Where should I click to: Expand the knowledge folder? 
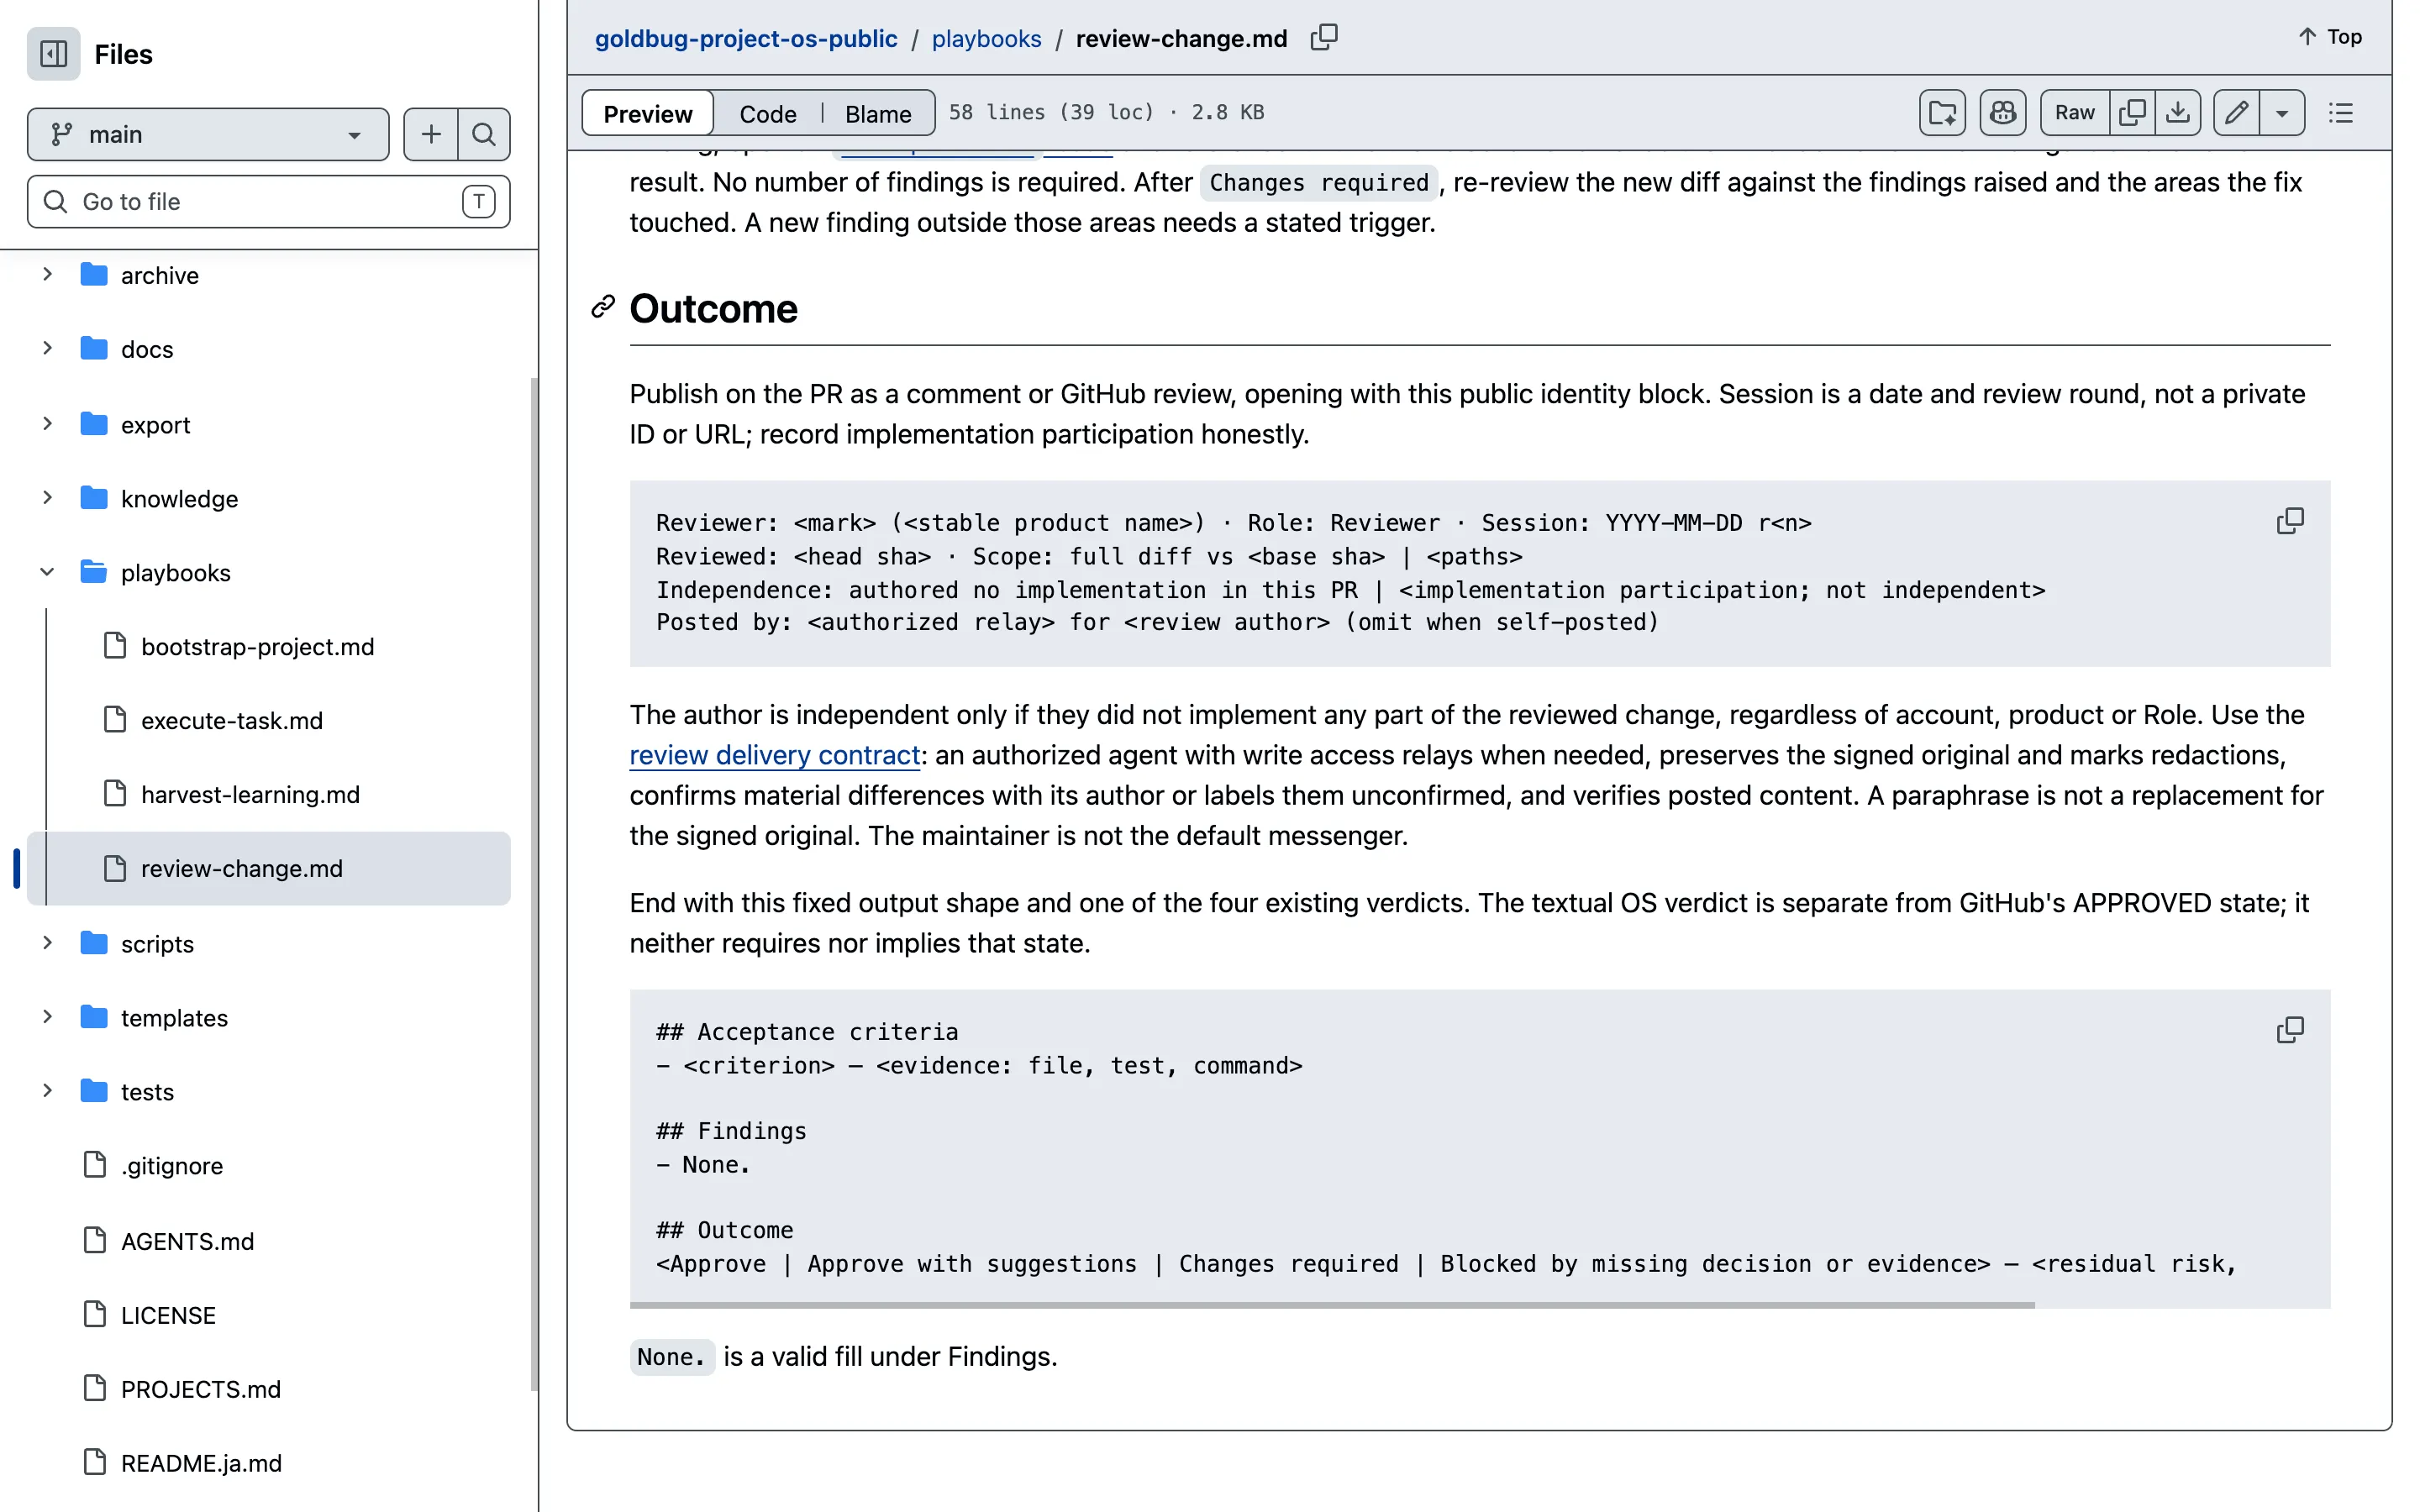pos(47,497)
